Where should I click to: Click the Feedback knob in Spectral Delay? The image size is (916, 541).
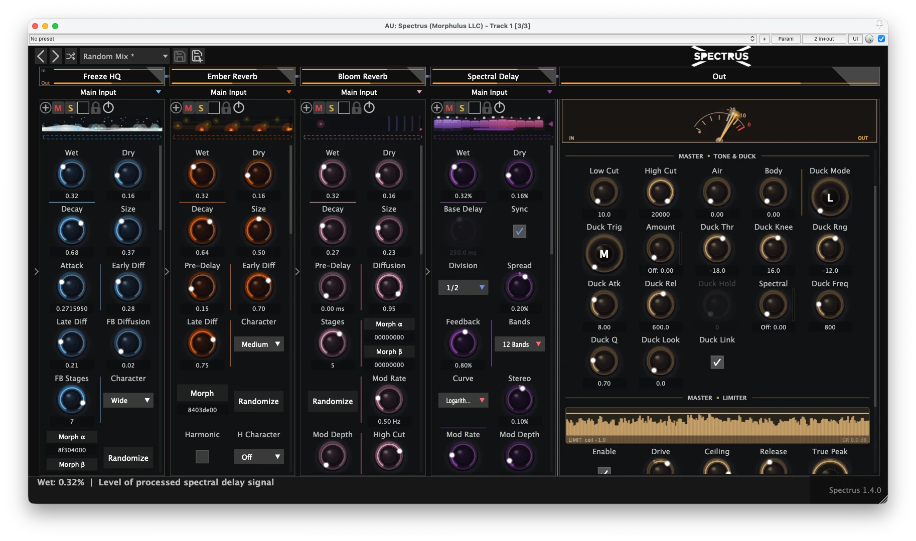click(x=463, y=343)
